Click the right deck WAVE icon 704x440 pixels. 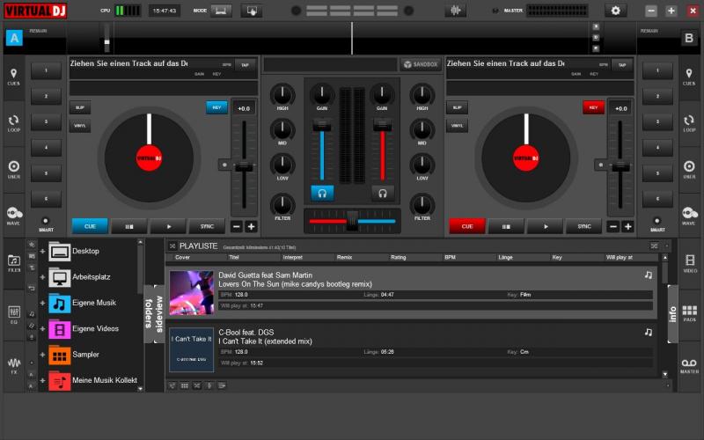pos(689,215)
